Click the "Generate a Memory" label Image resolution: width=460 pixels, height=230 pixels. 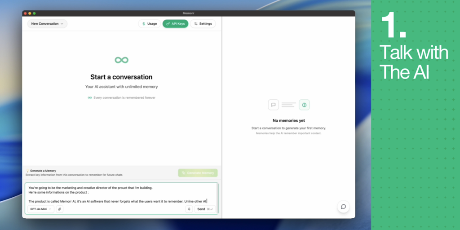tap(43, 171)
